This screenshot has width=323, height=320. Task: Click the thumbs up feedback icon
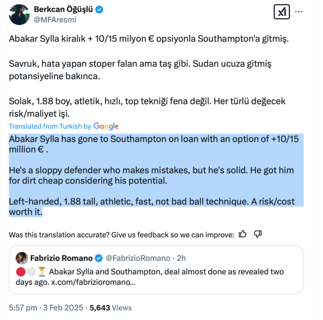[243, 233]
